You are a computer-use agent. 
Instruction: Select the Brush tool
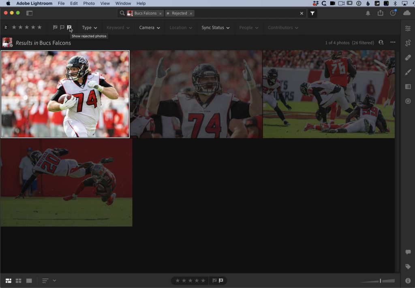point(408,72)
